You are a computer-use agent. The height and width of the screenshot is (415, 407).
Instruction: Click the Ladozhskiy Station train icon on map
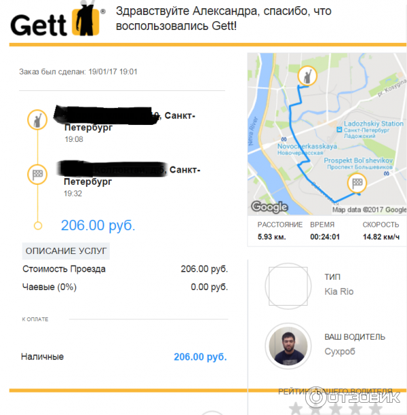(339, 130)
